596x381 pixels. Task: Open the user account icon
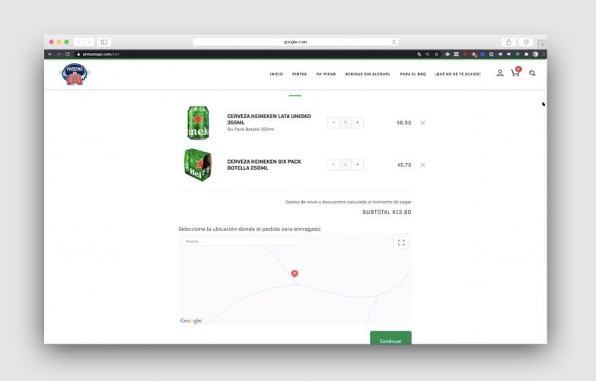click(x=500, y=73)
